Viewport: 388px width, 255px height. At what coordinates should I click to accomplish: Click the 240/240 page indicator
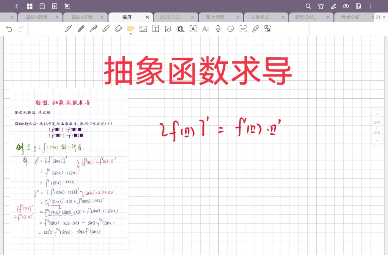pyautogui.click(x=377, y=127)
